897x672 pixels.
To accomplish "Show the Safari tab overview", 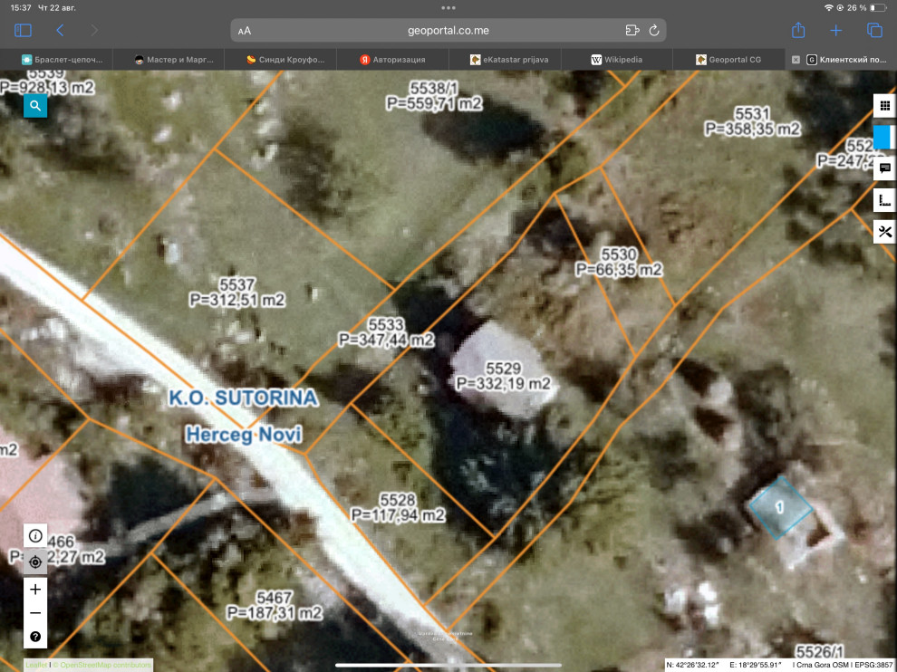I will (874, 31).
